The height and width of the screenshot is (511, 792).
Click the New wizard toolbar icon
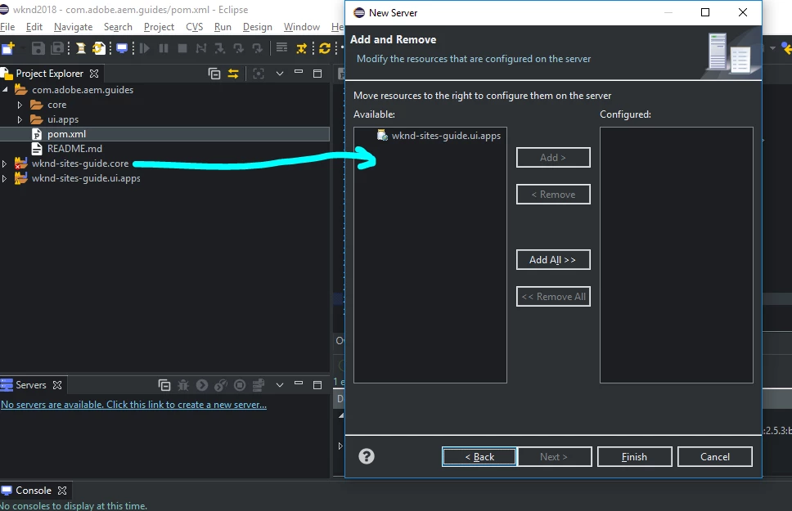[x=8, y=48]
